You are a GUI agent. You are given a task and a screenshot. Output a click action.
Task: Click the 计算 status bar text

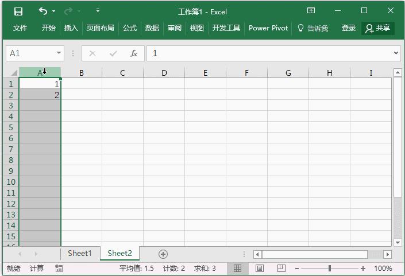(36, 269)
